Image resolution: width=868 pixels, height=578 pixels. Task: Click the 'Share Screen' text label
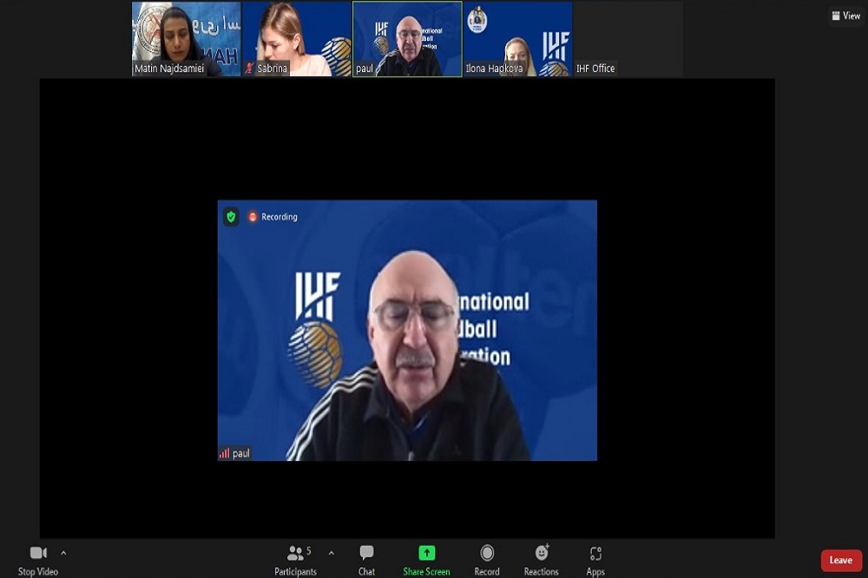click(x=426, y=571)
